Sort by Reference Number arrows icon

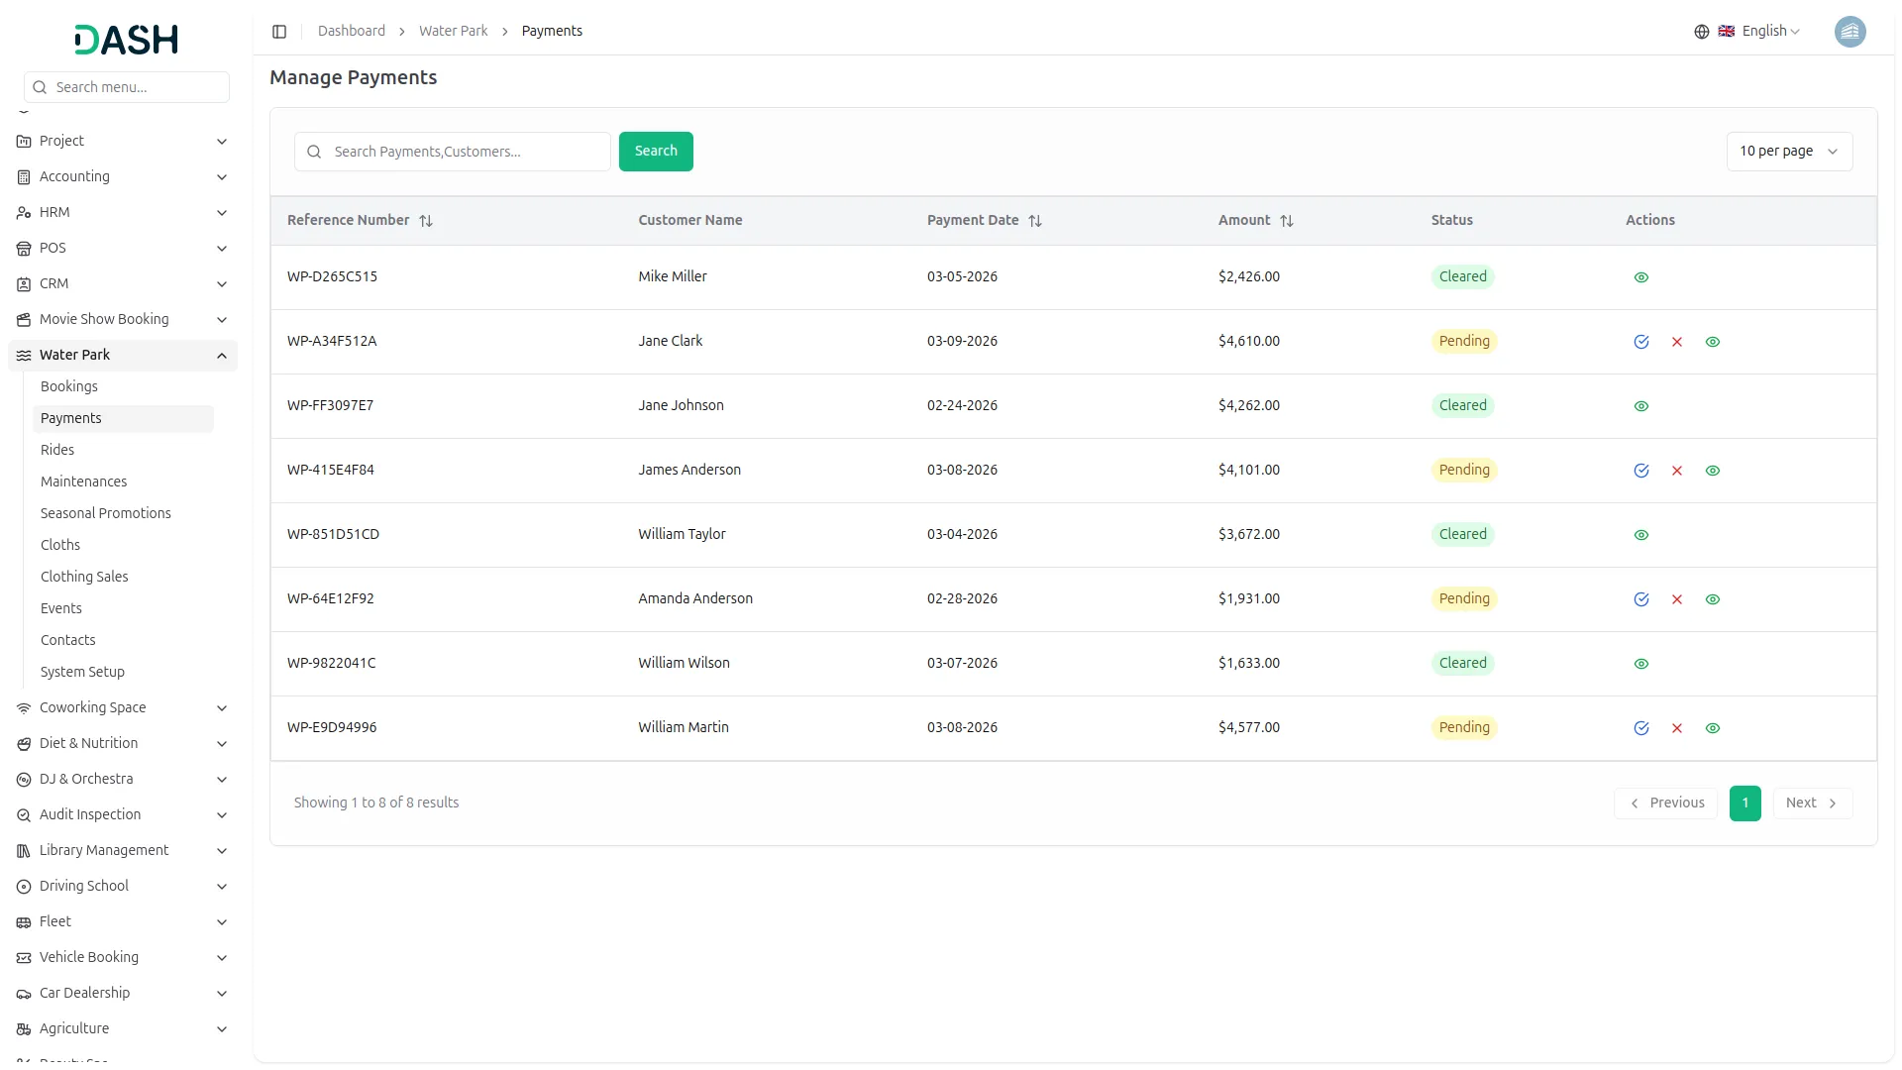coord(426,221)
